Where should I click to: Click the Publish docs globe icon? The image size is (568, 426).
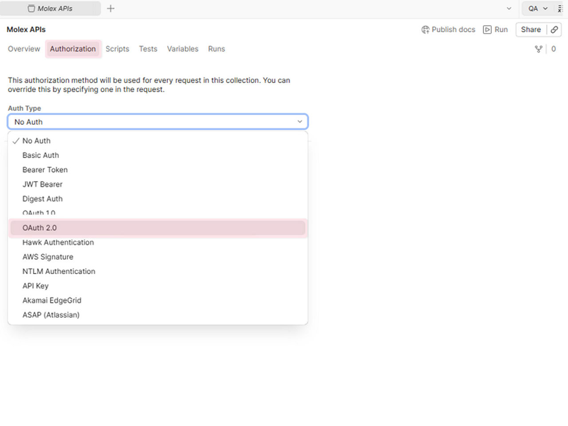click(425, 29)
